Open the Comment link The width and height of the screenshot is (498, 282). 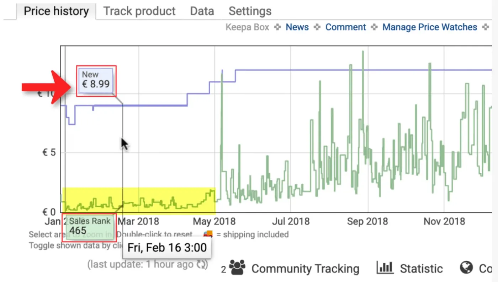click(346, 27)
